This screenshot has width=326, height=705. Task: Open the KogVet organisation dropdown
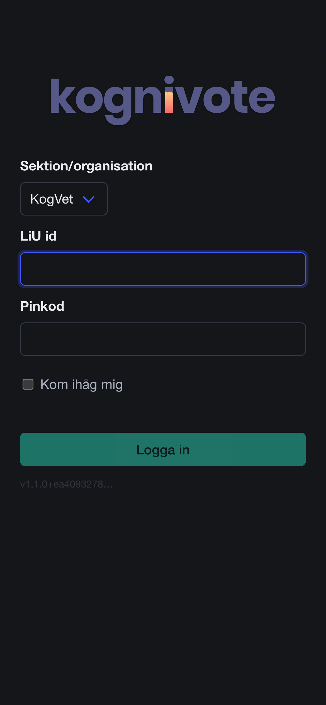click(x=64, y=199)
